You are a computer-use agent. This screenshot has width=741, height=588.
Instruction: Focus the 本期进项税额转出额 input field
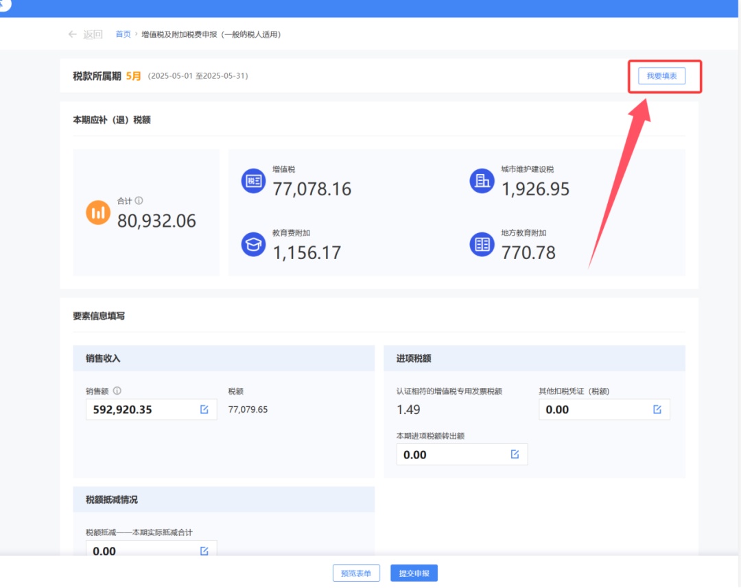click(x=451, y=455)
